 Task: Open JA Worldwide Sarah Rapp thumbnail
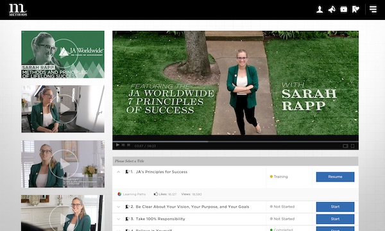click(x=63, y=55)
